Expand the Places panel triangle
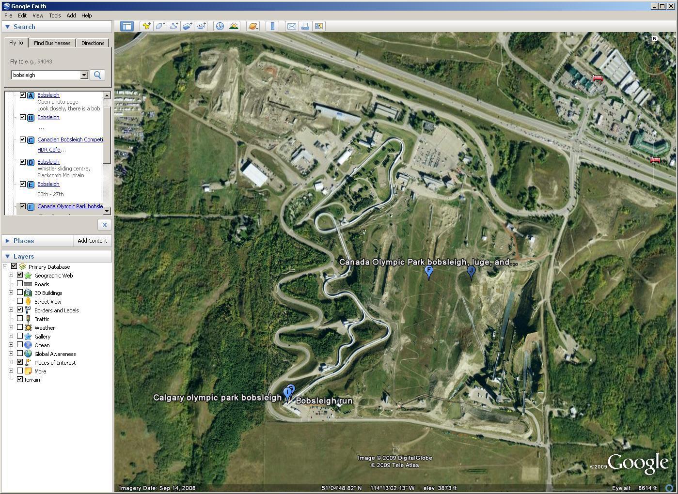678x494 pixels. coord(7,241)
